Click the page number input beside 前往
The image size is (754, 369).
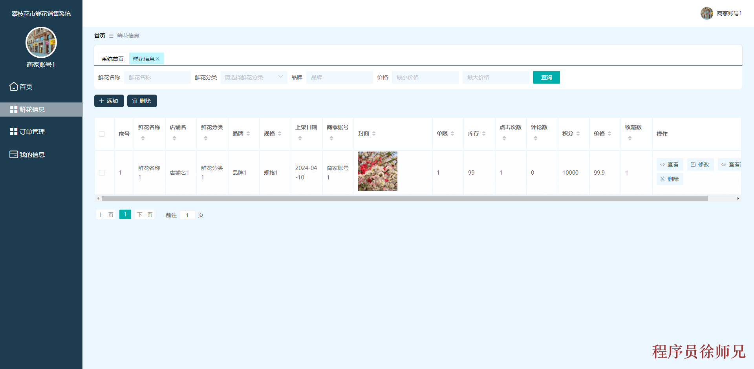pos(187,215)
